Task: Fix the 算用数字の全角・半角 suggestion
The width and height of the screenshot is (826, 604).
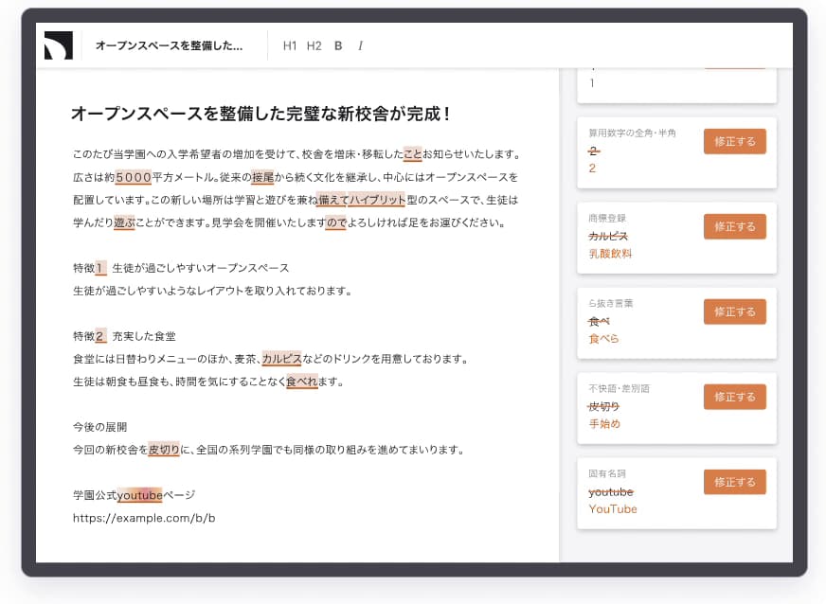Action: coord(734,142)
